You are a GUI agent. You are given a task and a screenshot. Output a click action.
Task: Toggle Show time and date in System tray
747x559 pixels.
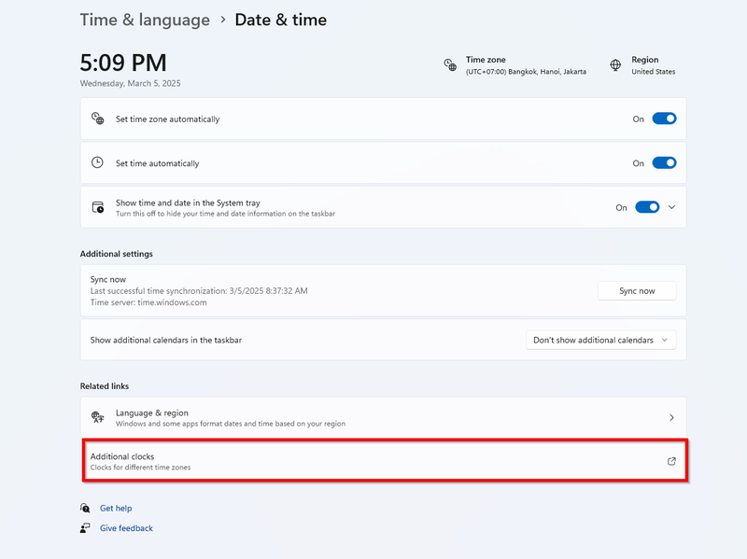(x=647, y=207)
